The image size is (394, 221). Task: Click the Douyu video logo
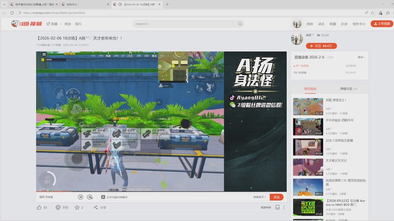pyautogui.click(x=27, y=24)
